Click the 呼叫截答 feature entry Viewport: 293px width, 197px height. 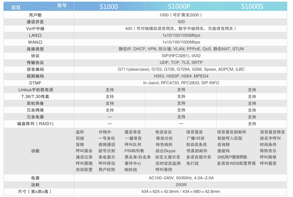click(268, 163)
